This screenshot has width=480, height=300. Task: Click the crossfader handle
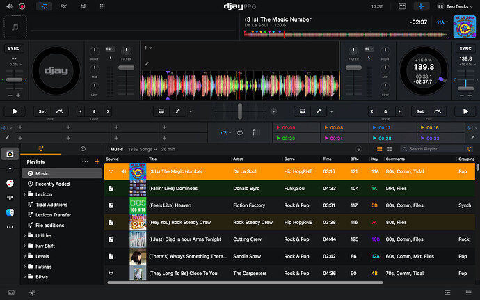[x=240, y=111]
